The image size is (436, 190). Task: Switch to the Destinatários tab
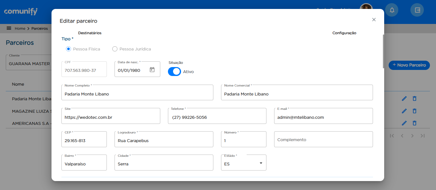[90, 33]
